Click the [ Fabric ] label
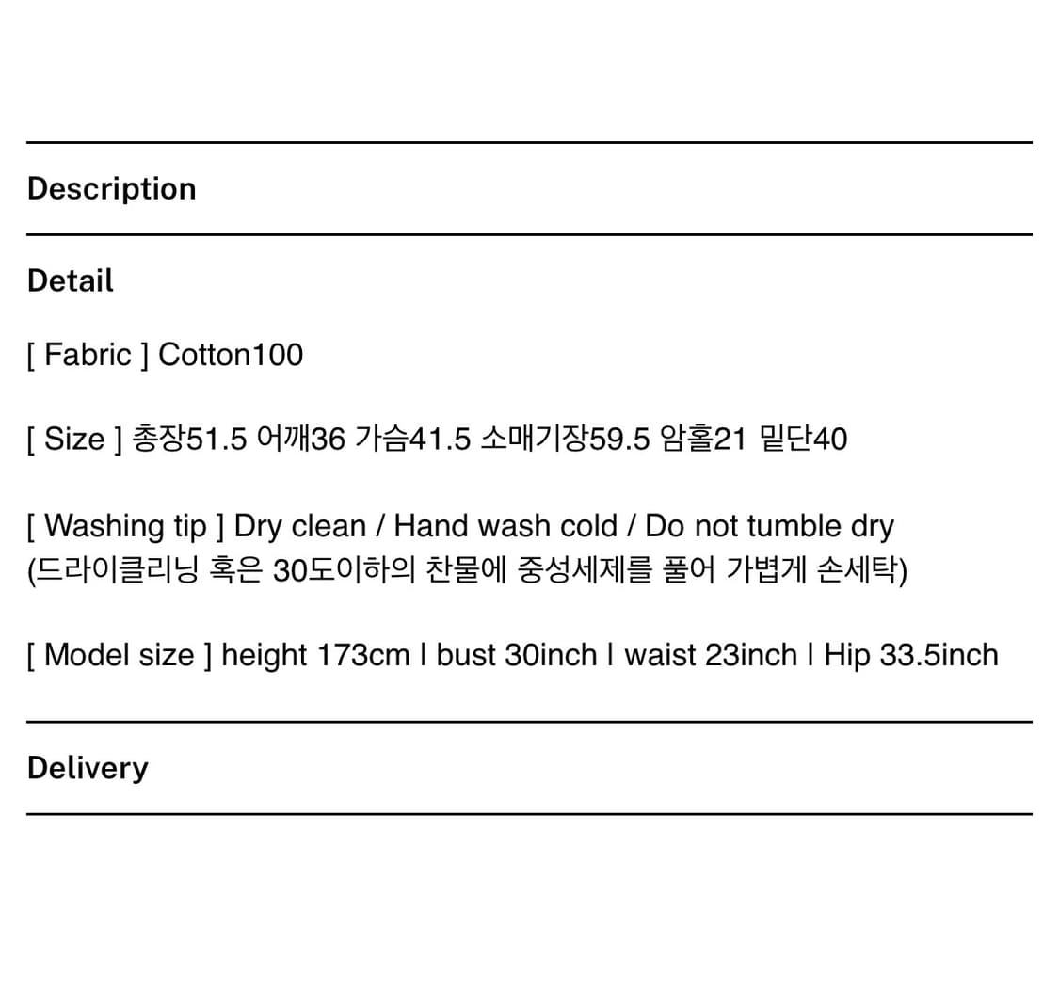 [88, 355]
